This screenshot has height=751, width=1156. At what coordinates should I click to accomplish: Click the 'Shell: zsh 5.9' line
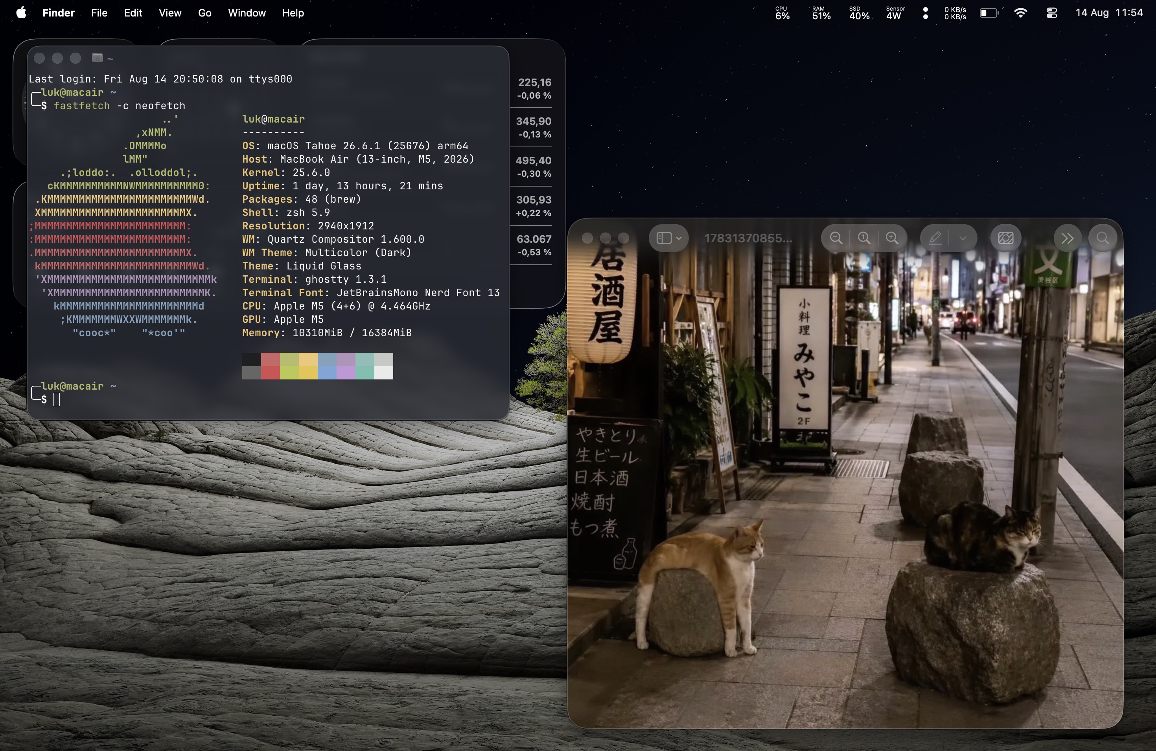[x=286, y=212]
